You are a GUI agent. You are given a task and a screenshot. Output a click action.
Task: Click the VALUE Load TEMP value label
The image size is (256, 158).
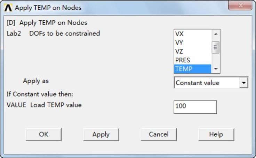44,105
